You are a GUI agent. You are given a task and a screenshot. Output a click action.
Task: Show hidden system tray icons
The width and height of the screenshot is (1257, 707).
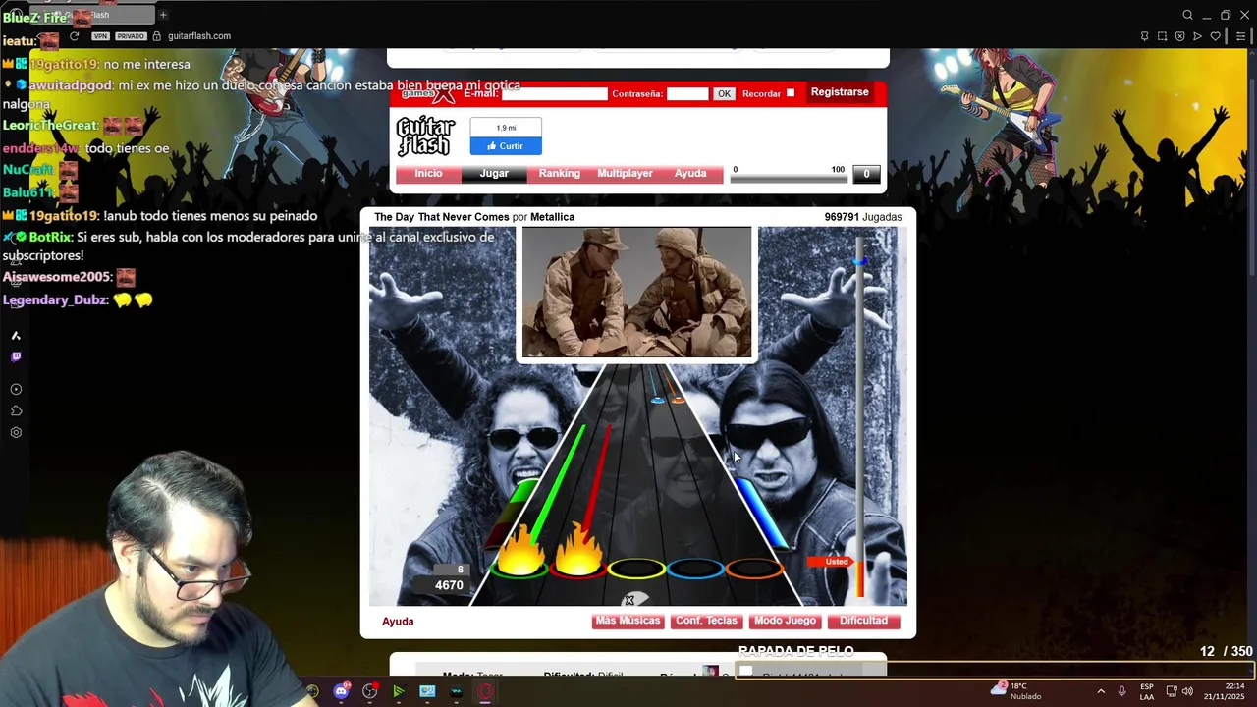click(1101, 691)
